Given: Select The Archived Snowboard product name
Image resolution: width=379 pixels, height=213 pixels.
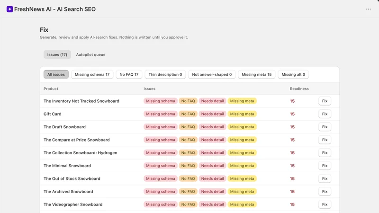Looking at the screenshot, I should coord(68,192).
